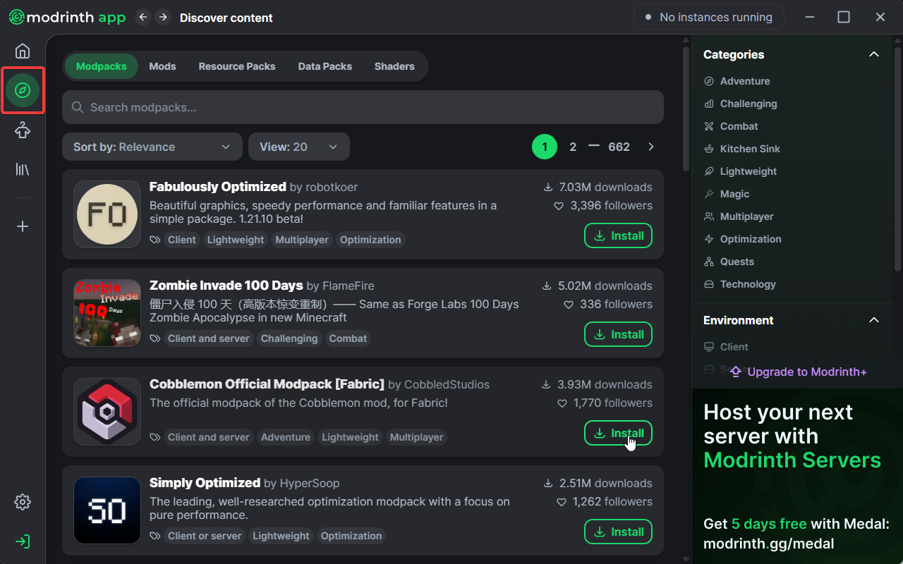Screen dimensions: 903x564
Task: Open Cobblemon Official Modpack [Fabric] title
Action: pyautogui.click(x=267, y=384)
